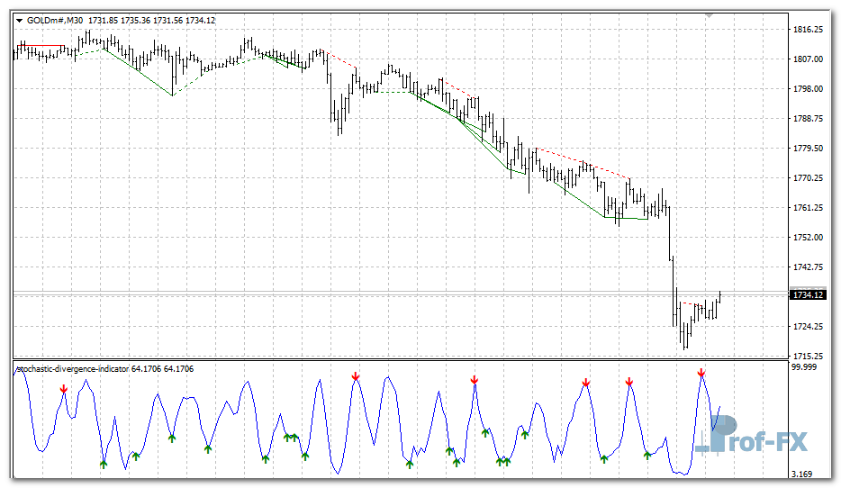Click the last red down arrow at far right
The width and height of the screenshot is (841, 488).
pyautogui.click(x=701, y=373)
